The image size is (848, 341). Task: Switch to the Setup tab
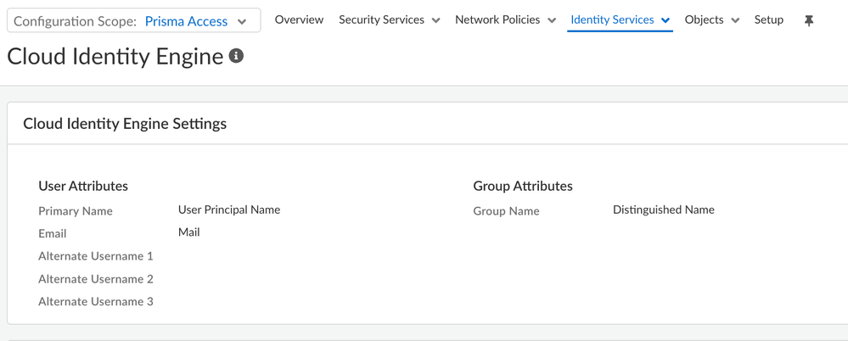coord(768,20)
